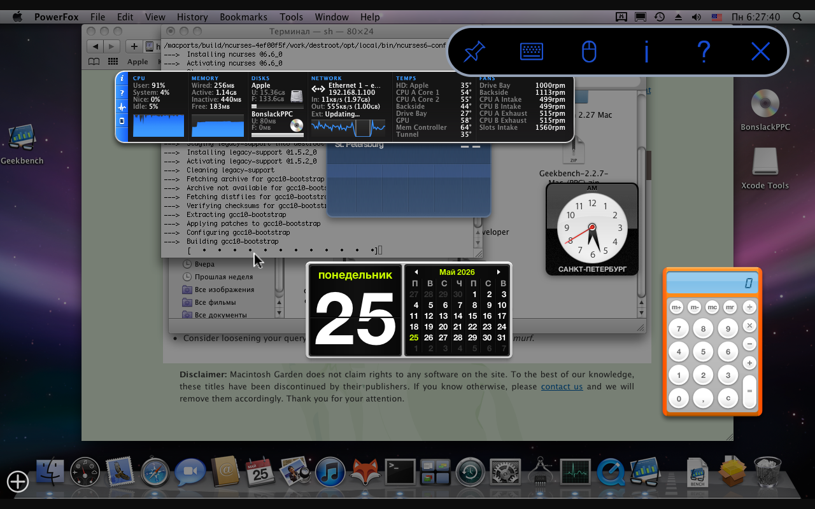Click the small square icon on iStat sidebar

pos(122,120)
